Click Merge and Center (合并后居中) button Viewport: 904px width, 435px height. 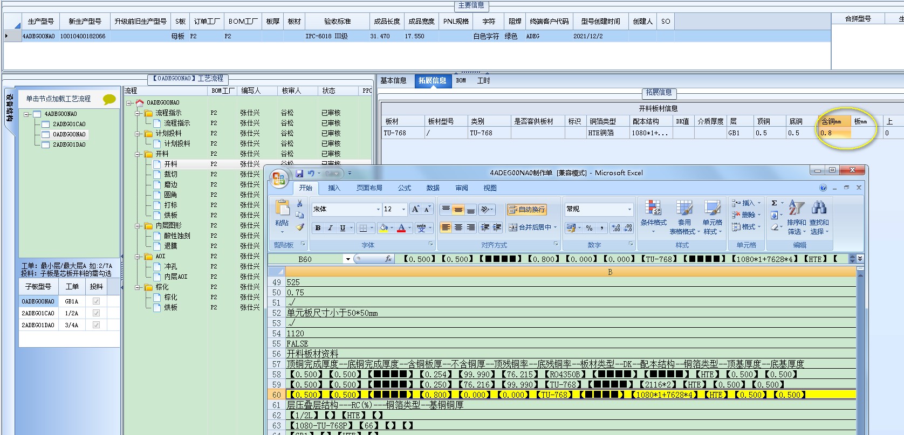532,227
